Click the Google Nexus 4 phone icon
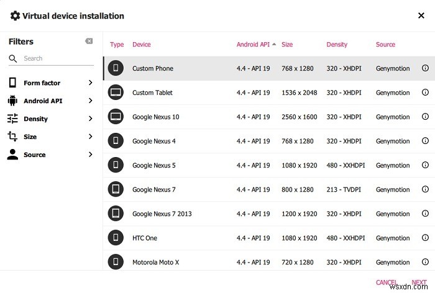Image resolution: width=435 pixels, height=293 pixels. (116, 140)
